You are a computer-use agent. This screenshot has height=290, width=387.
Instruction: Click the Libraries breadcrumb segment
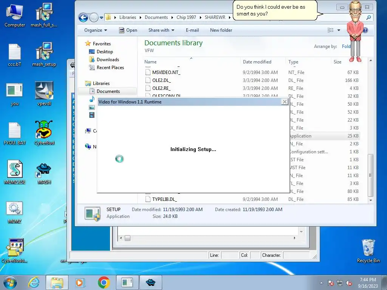coord(128,17)
